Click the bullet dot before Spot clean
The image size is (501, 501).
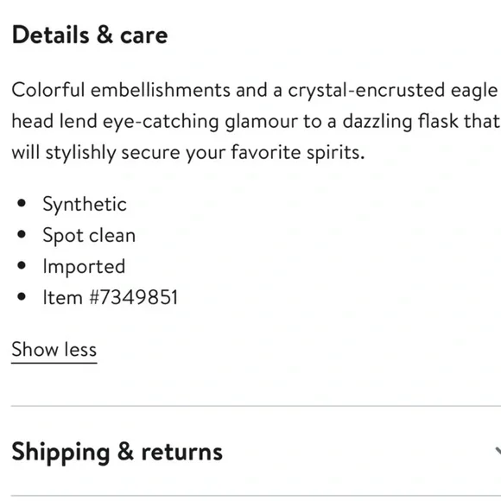(x=22, y=234)
